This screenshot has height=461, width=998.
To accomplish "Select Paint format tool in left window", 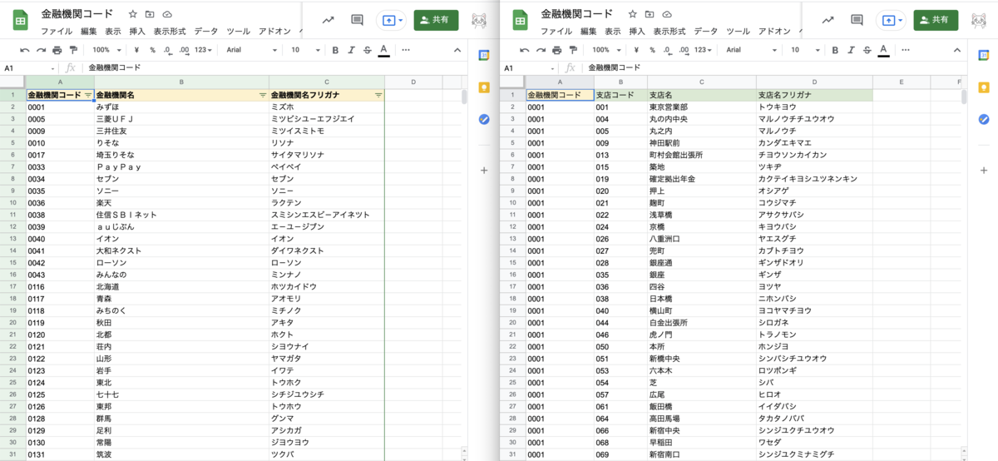I will 73,50.
